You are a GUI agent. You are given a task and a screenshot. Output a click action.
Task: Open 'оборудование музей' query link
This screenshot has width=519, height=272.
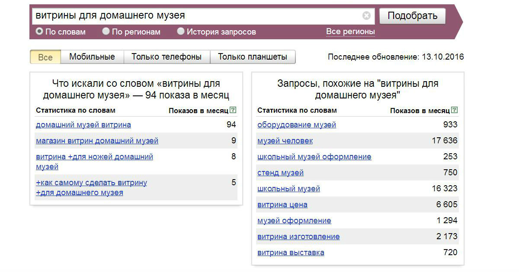click(297, 125)
